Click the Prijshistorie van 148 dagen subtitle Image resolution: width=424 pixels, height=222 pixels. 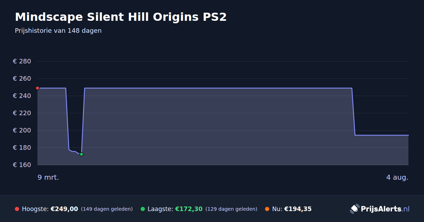tap(58, 31)
